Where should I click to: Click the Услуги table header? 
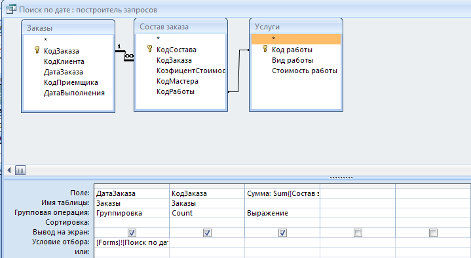click(296, 27)
